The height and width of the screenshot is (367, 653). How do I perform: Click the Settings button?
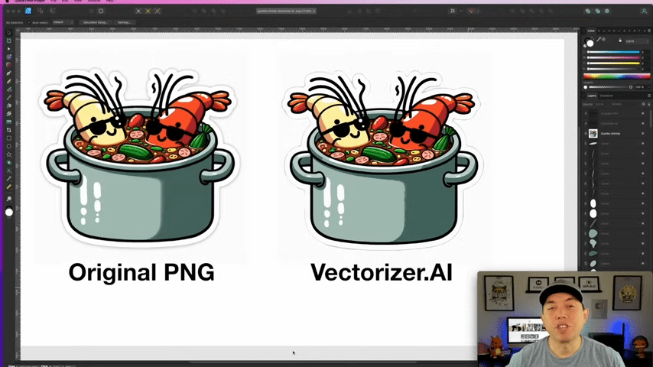point(124,22)
